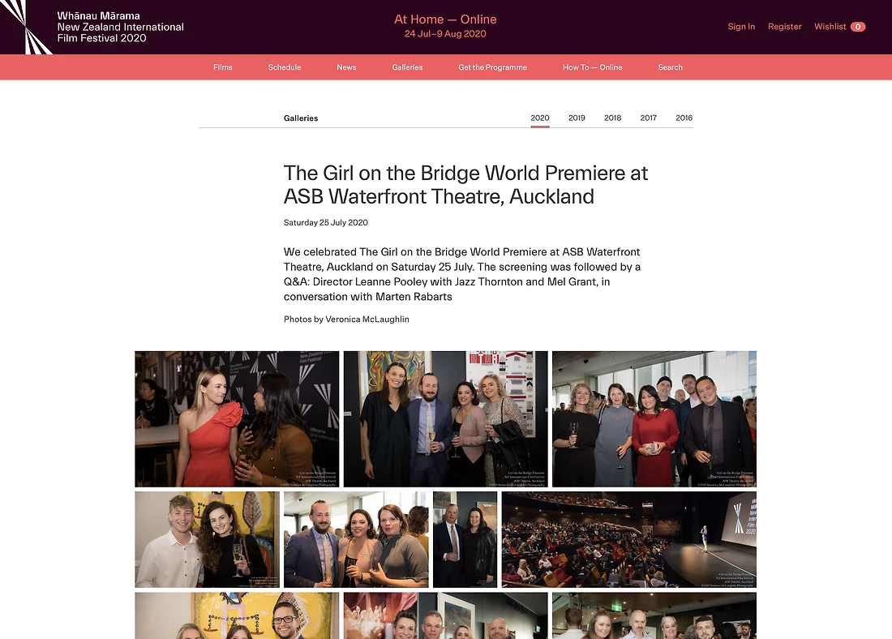The height and width of the screenshot is (639, 892).
Task: View the 2017 galleries tab
Action: [649, 118]
